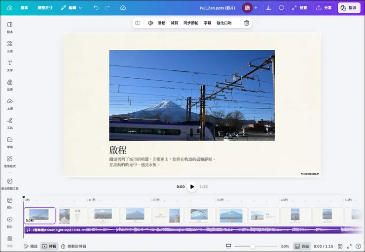This screenshot has height=252, width=365.
Task: Open the 文字 text panel
Action: coord(10,66)
